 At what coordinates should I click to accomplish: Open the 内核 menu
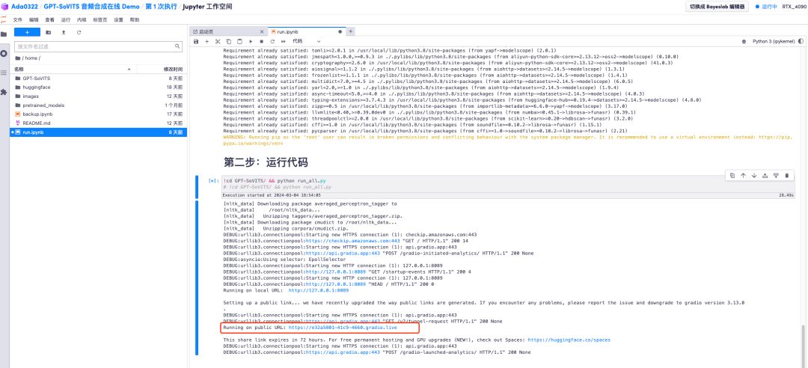coord(82,19)
